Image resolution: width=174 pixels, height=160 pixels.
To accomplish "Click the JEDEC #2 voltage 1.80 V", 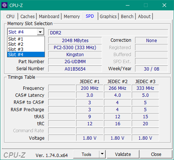I will click(x=118, y=138).
